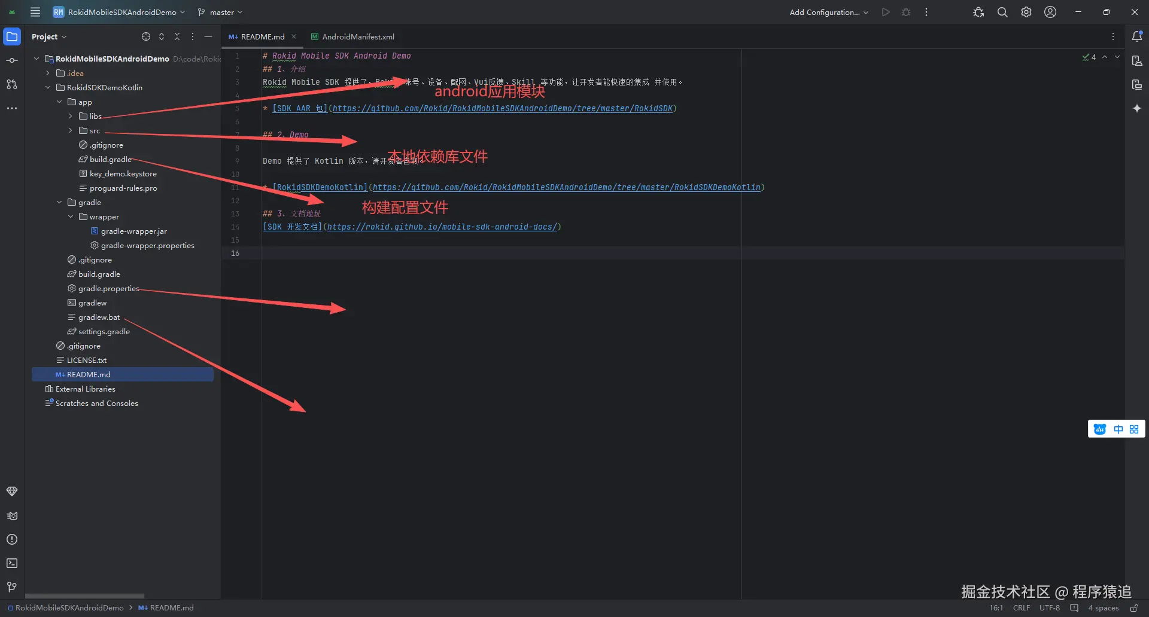Select opened file in project tree
This screenshot has width=1149, height=617.
146,36
